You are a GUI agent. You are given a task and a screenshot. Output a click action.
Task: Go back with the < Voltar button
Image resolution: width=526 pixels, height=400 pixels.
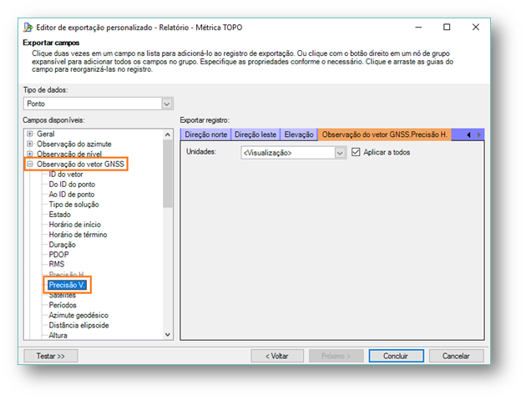[276, 355]
